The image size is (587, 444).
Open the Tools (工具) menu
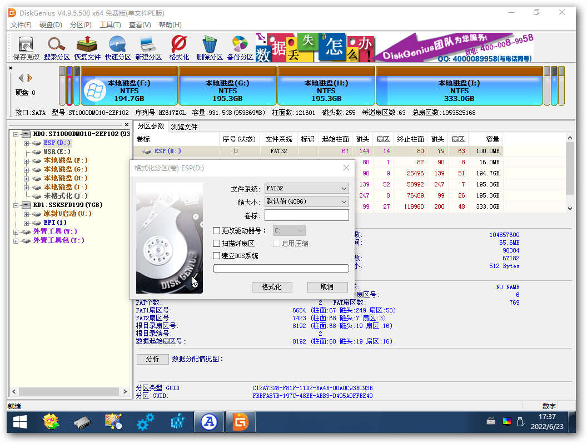[x=110, y=24]
